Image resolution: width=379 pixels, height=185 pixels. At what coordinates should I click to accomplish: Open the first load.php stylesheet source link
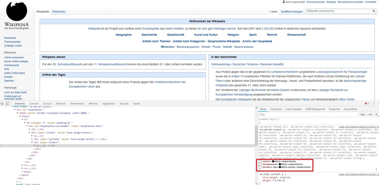coord(359,127)
